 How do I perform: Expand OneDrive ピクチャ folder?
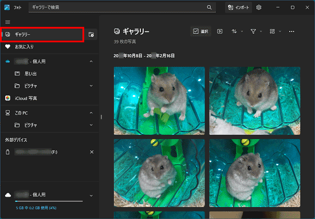[91, 86]
